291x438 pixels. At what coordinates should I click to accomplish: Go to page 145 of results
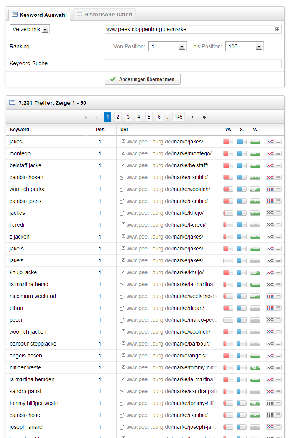pyautogui.click(x=178, y=117)
